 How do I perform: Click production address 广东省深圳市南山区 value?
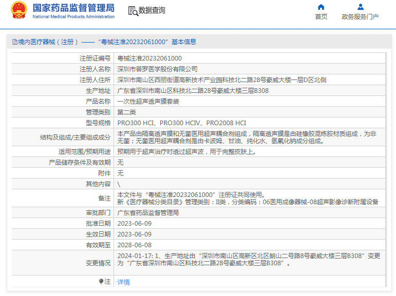pos(193,91)
